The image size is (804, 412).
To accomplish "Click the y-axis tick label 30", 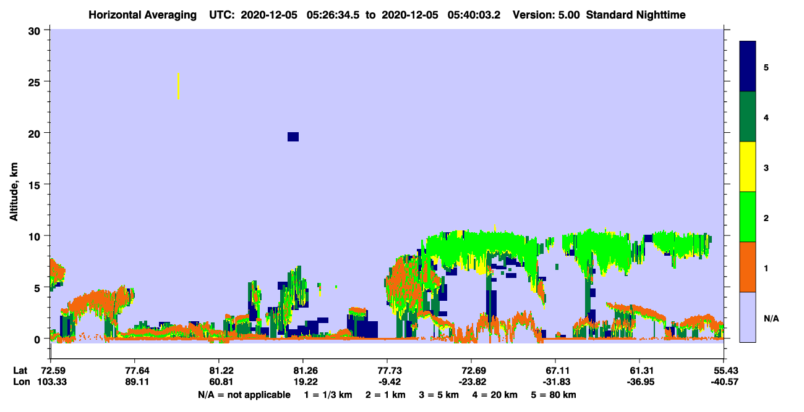I will [36, 30].
